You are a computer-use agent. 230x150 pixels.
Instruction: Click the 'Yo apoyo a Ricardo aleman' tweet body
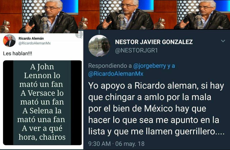(156, 108)
